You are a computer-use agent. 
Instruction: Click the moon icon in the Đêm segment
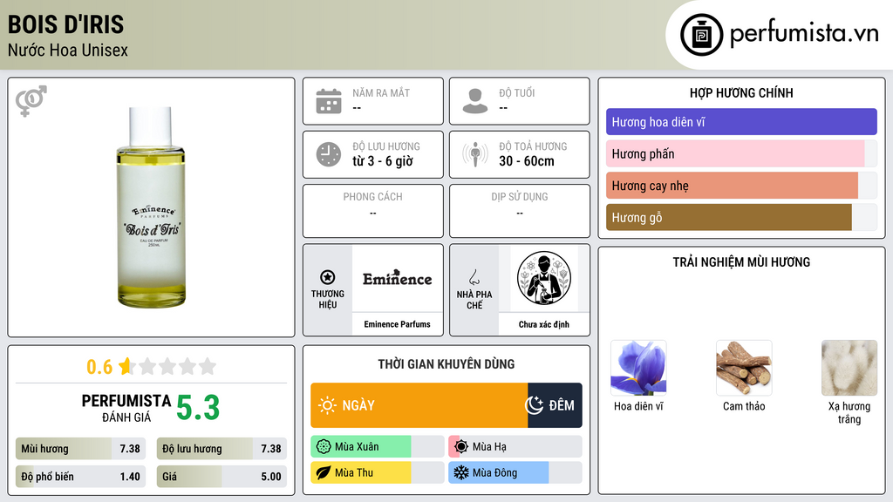(535, 405)
